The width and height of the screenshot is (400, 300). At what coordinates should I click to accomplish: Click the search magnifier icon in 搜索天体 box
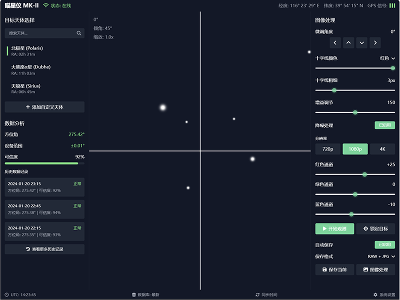click(79, 33)
